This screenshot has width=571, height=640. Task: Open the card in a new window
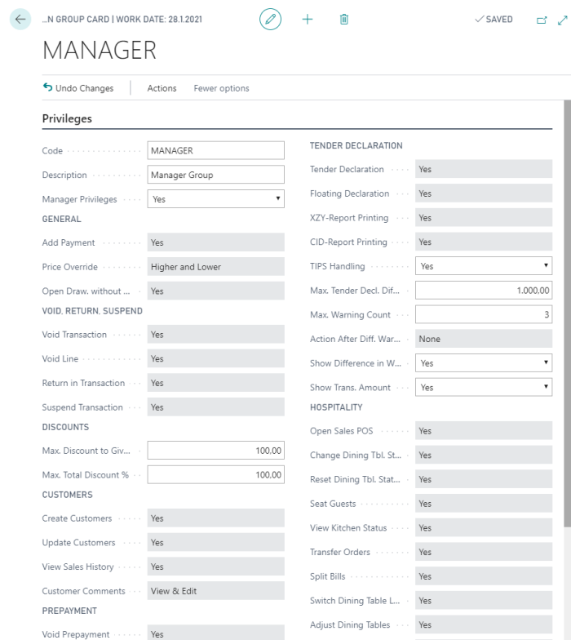point(542,20)
